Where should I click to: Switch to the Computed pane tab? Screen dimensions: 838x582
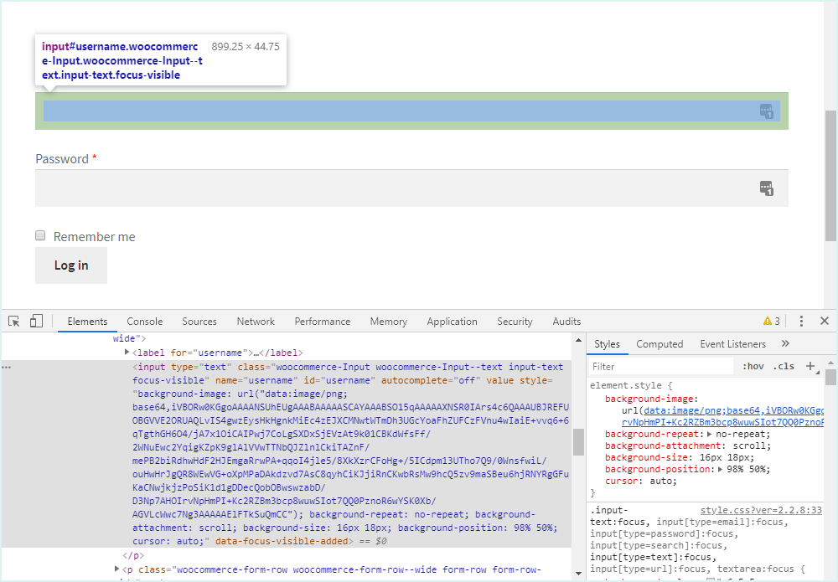(660, 344)
